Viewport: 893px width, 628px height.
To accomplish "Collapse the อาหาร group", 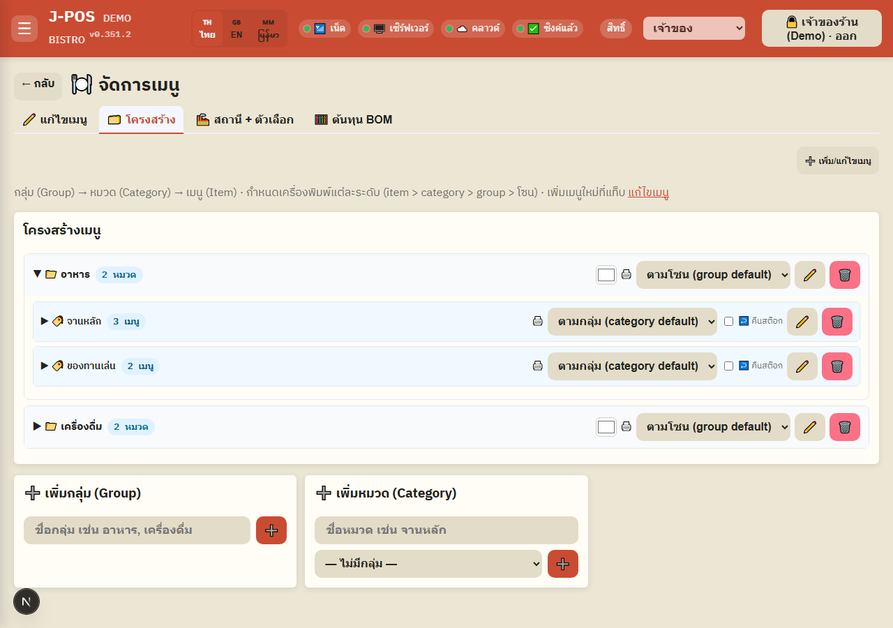I will (38, 274).
